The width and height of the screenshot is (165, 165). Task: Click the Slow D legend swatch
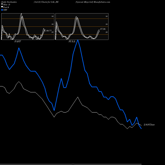2,4
